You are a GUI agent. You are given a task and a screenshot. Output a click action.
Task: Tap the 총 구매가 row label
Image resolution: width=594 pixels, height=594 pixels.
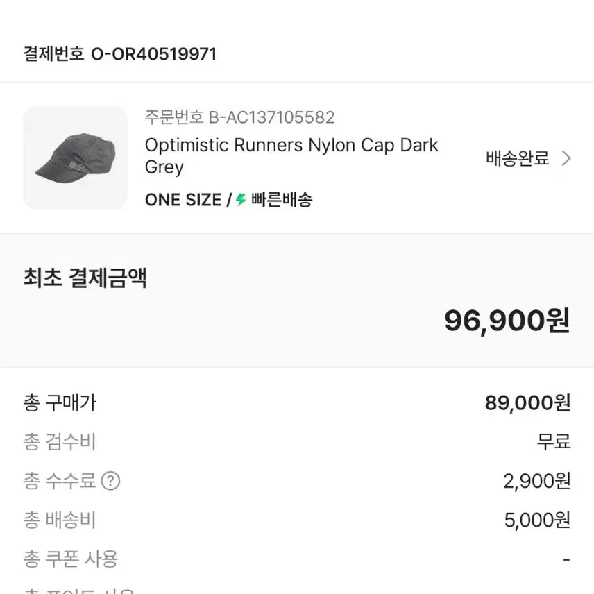coord(60,402)
